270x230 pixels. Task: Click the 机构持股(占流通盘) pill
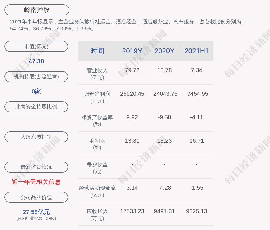point(36,77)
